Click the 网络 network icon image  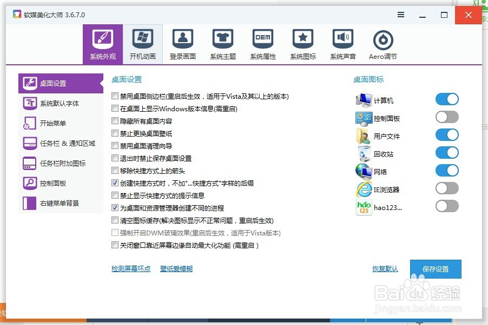pos(364,171)
